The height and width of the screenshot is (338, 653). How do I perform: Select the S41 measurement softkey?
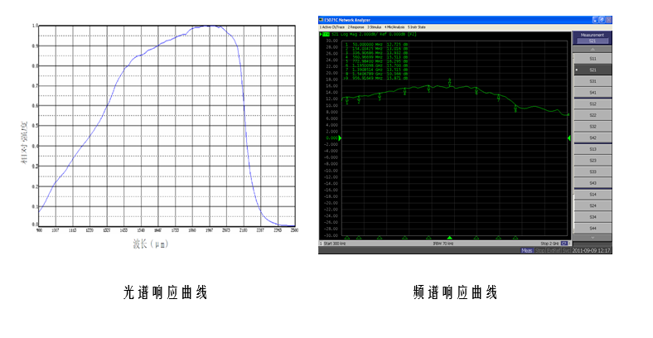click(x=593, y=93)
